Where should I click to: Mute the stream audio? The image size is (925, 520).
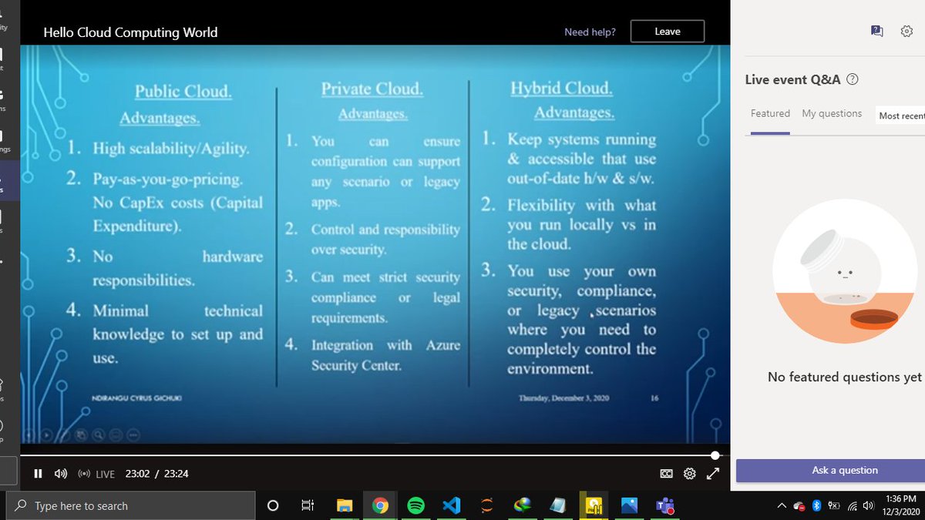pyautogui.click(x=62, y=474)
